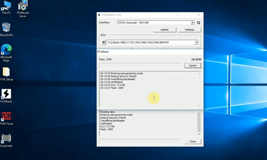Select the '20:13:27 Flash: 32KB' log line
Viewport: 267px width, 160px height.
112,88
